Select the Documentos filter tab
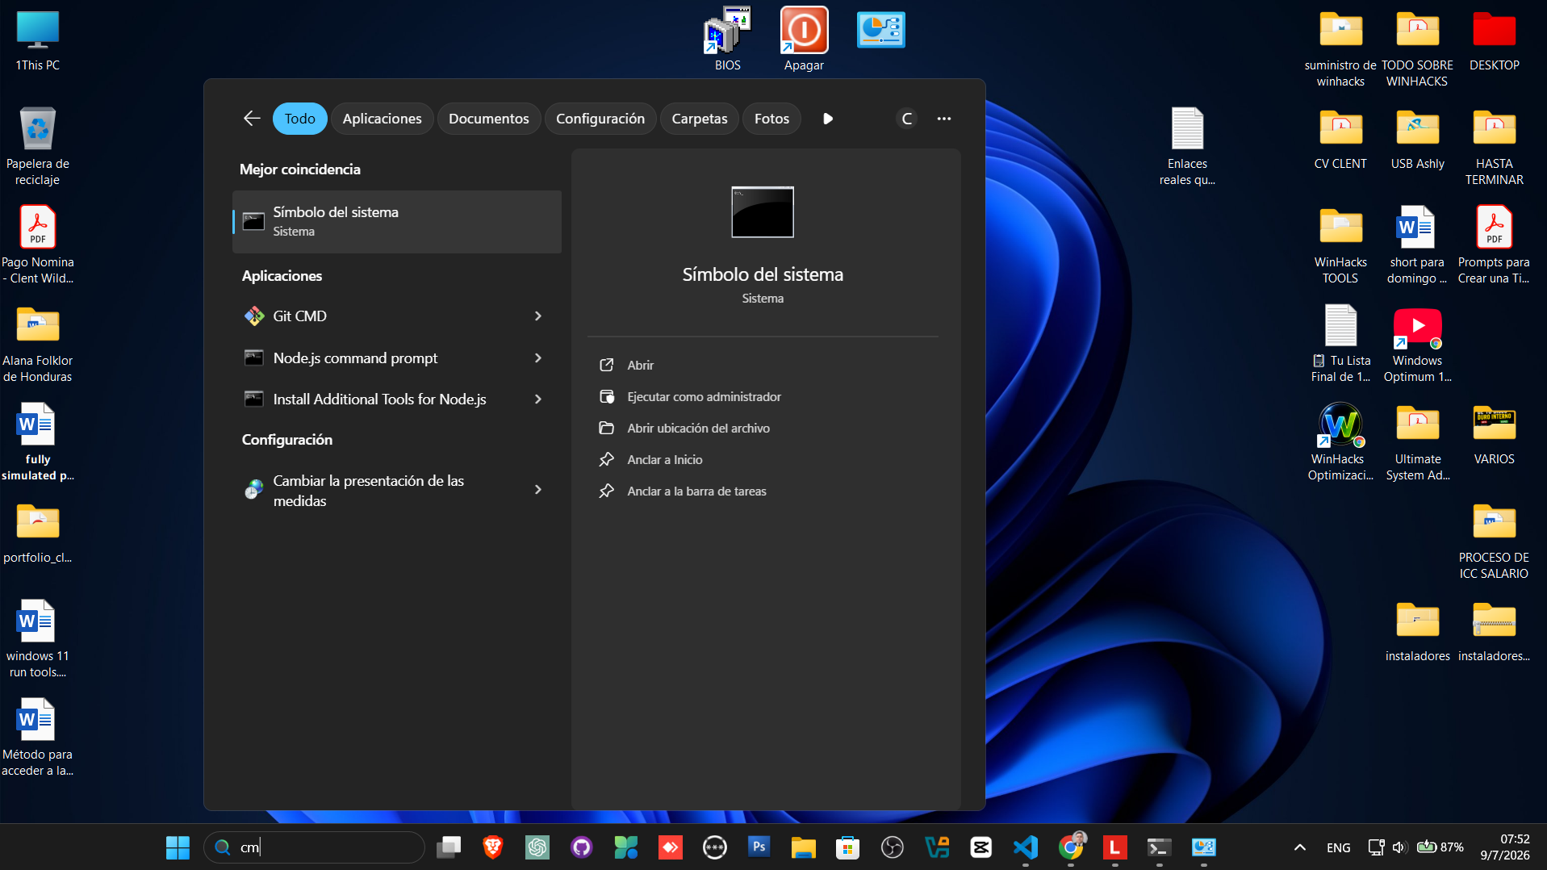The height and width of the screenshot is (870, 1547). click(488, 119)
